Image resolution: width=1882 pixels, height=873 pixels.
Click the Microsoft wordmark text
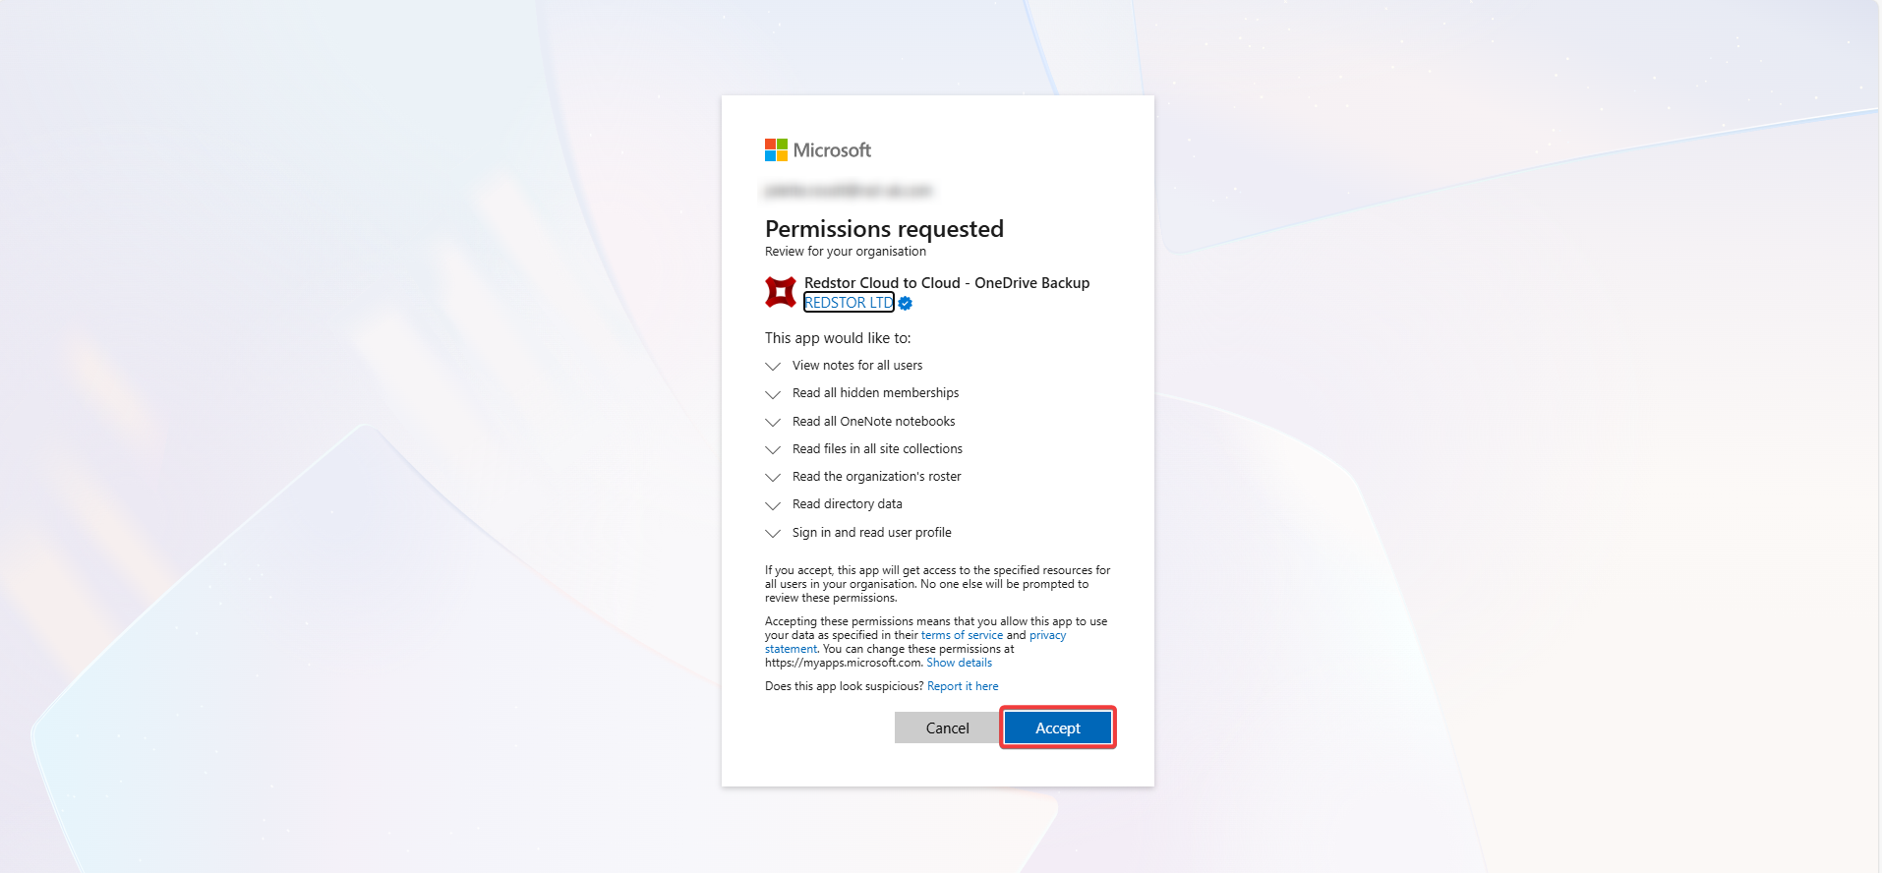point(832,150)
